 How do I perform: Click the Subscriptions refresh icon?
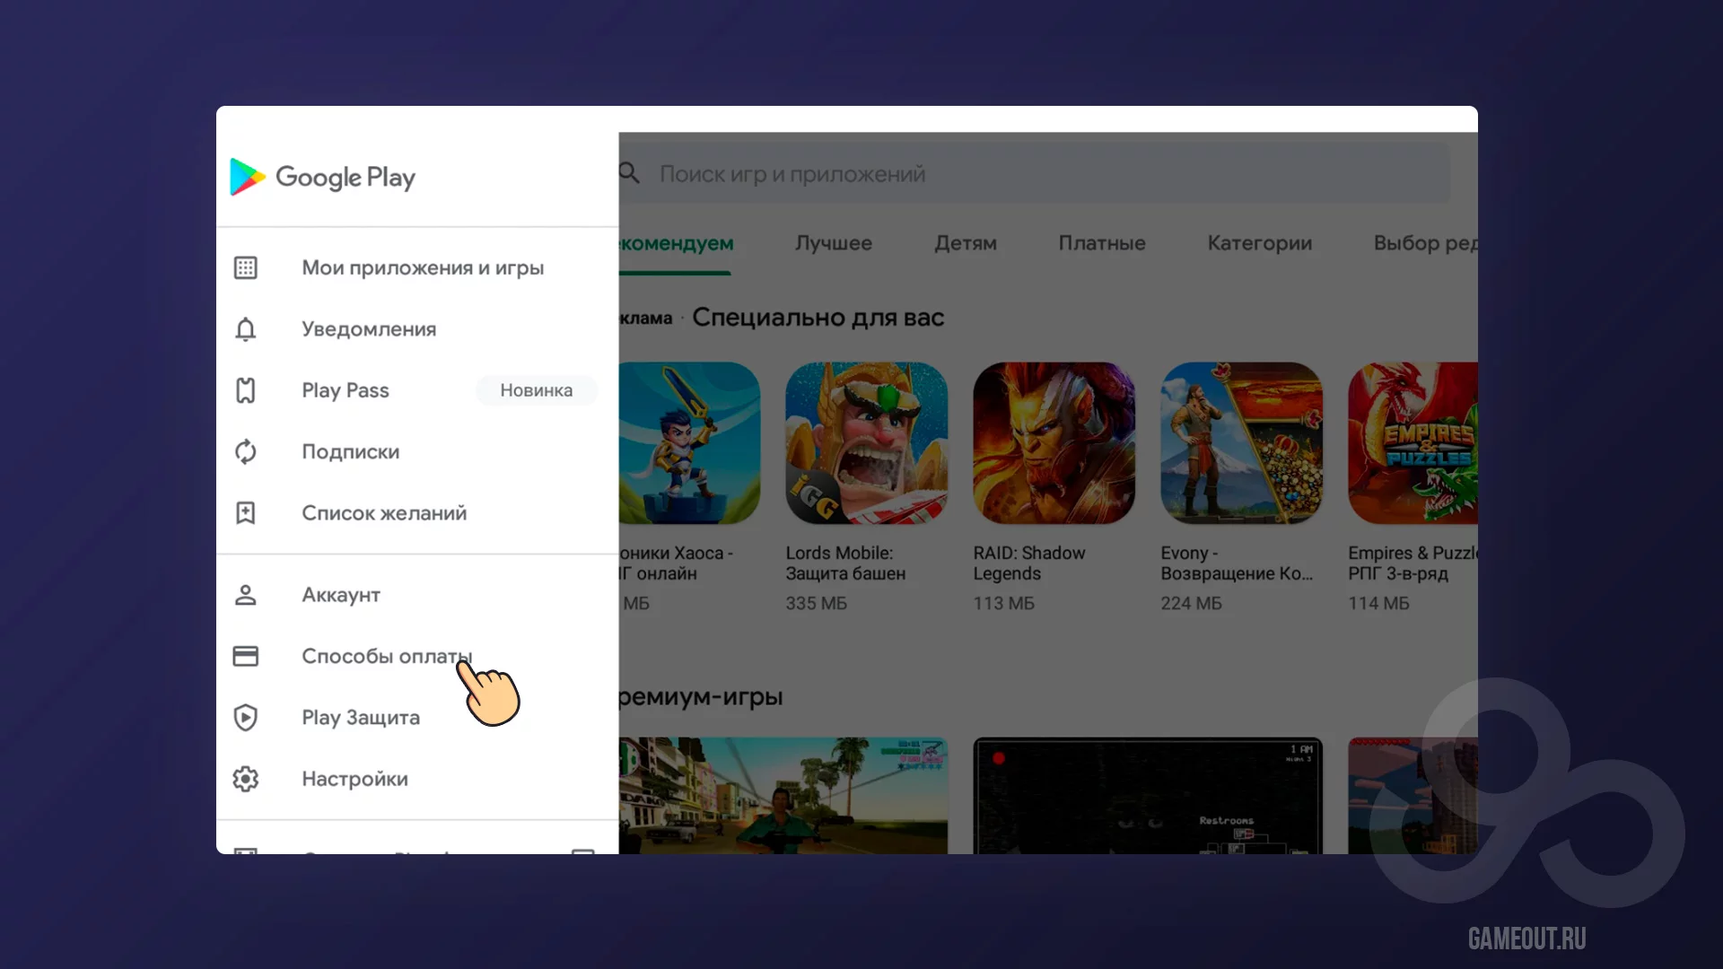tap(245, 451)
